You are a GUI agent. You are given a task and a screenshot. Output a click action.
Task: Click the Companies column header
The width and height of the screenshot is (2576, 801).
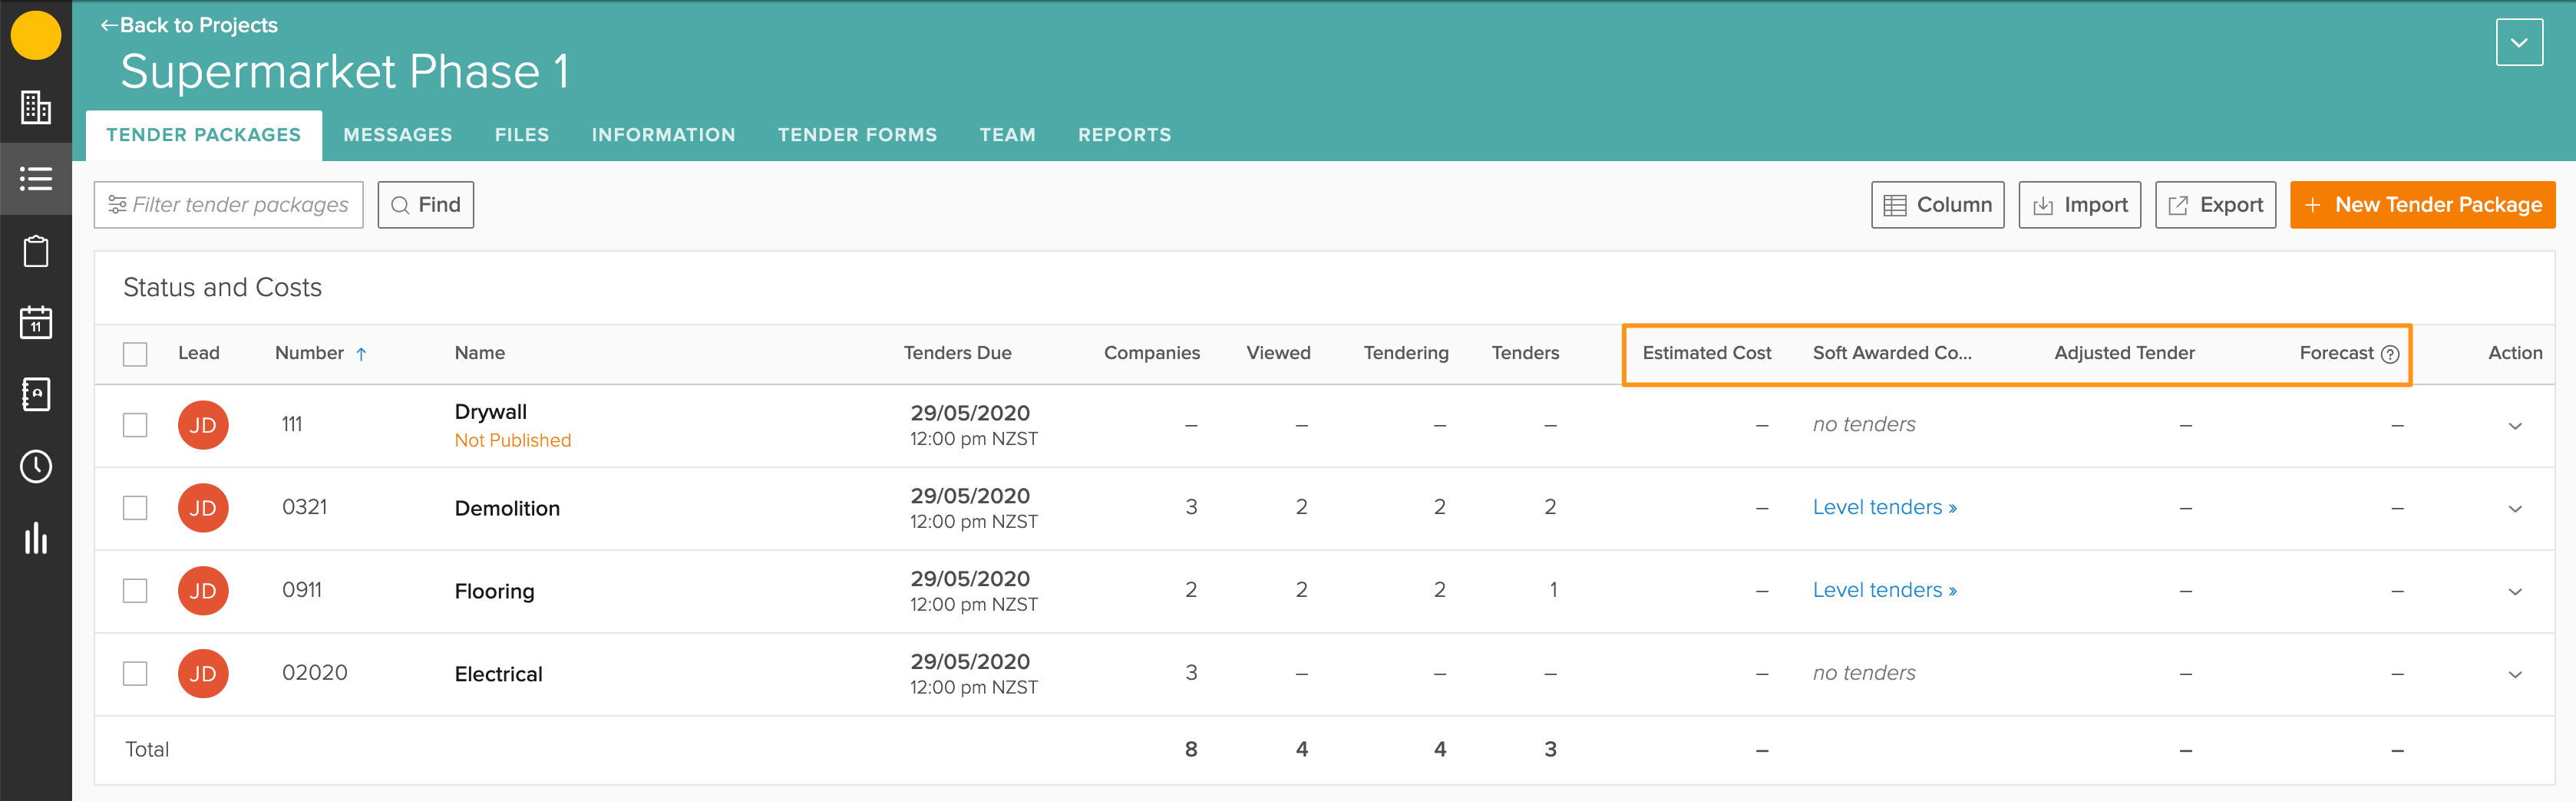(x=1151, y=354)
